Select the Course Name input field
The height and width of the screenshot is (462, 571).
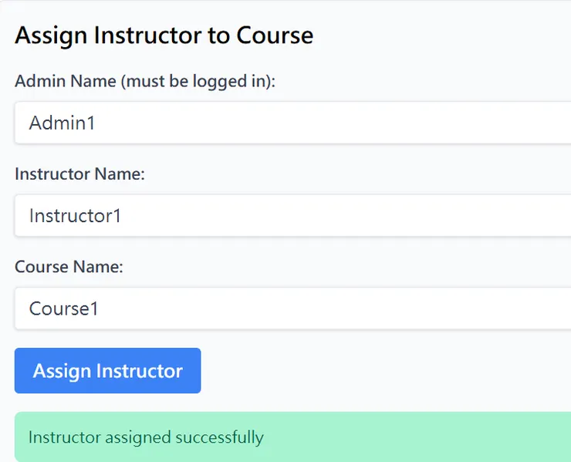[293, 309]
